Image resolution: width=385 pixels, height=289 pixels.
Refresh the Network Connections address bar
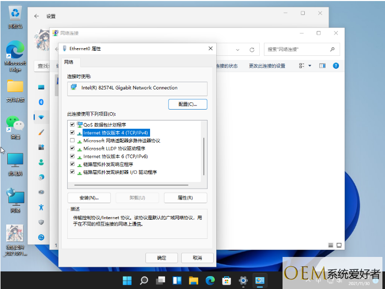(x=252, y=50)
